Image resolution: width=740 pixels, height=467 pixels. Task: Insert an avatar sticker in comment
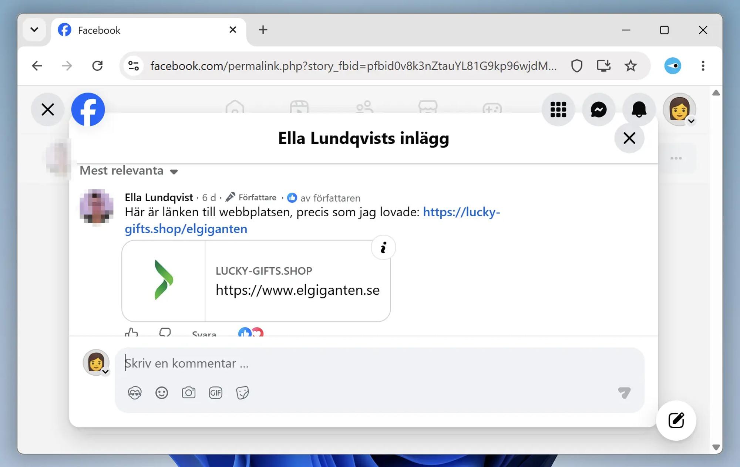click(x=135, y=393)
